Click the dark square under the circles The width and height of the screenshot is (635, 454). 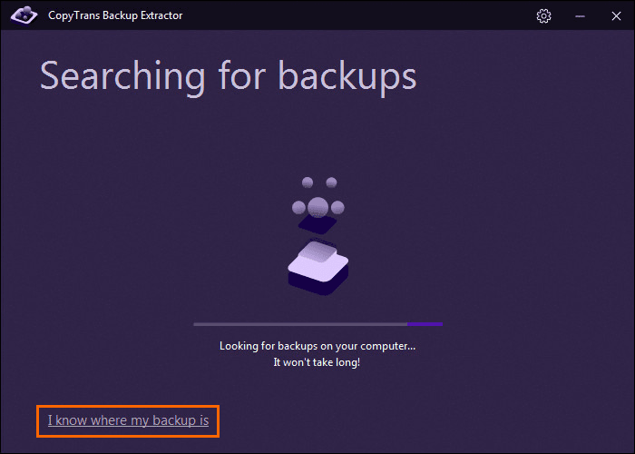click(x=318, y=223)
